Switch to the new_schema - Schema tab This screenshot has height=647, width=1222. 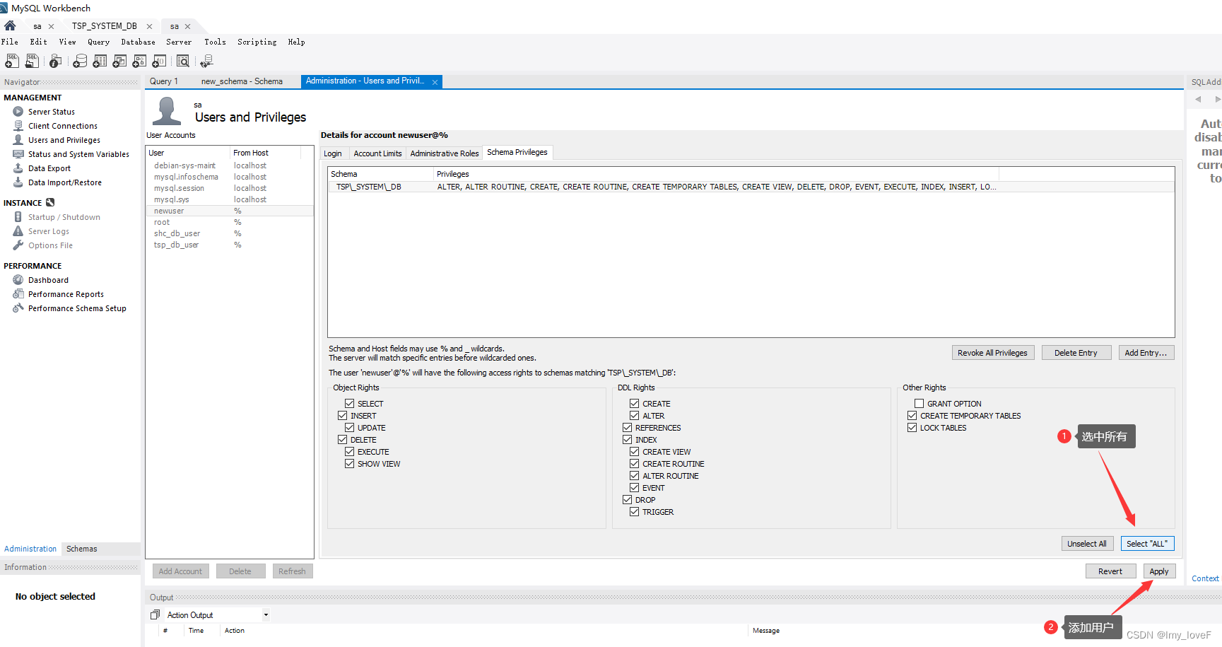242,81
